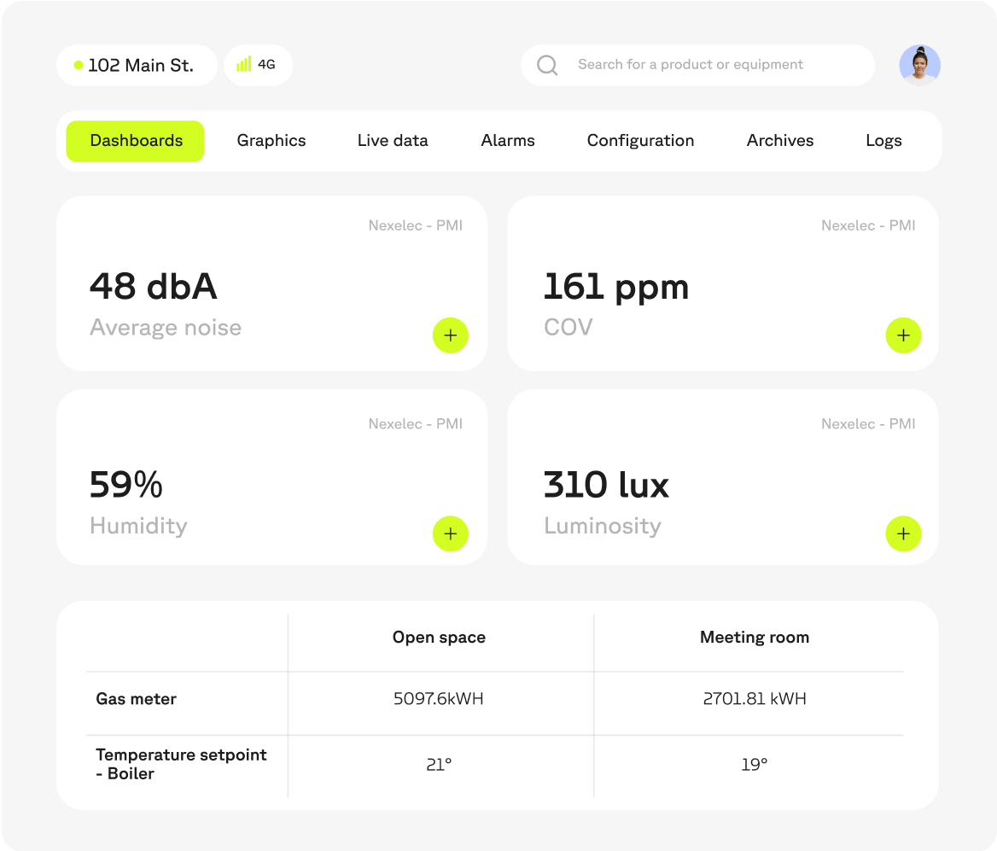Click the green status dot beside address
The height and width of the screenshot is (851, 997).
(79, 65)
